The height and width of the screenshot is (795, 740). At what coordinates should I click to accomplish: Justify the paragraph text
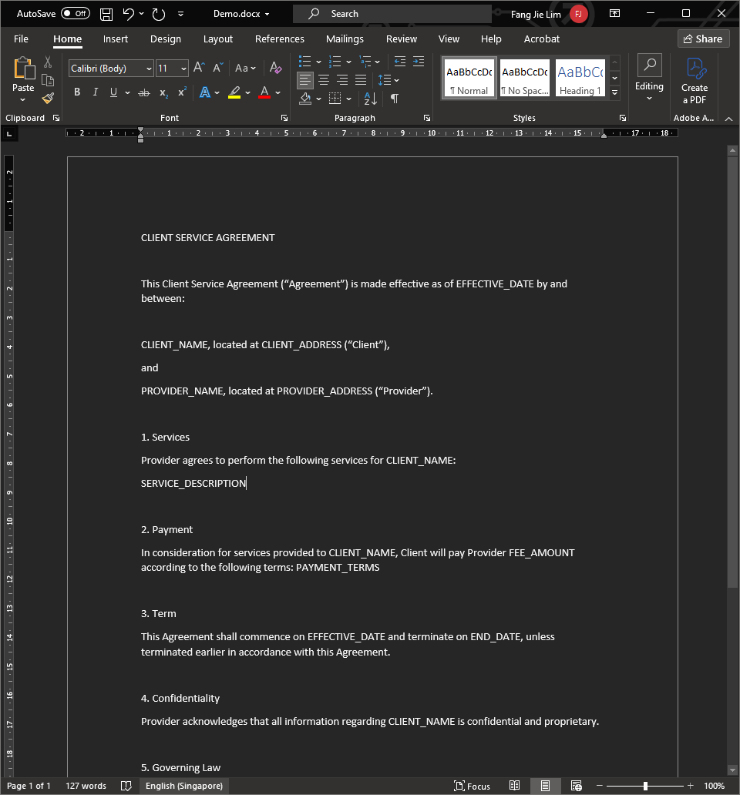[361, 80]
